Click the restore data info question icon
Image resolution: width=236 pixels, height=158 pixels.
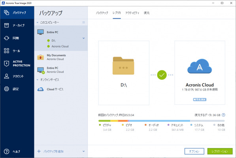(223, 115)
